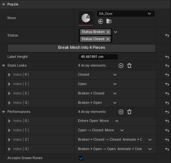Expand State Looks Index [0] row

click(9, 75)
